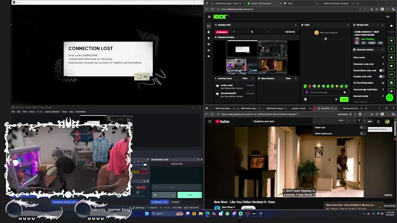
Task: Open OBS Scene Collection menu
Action: 52,111
